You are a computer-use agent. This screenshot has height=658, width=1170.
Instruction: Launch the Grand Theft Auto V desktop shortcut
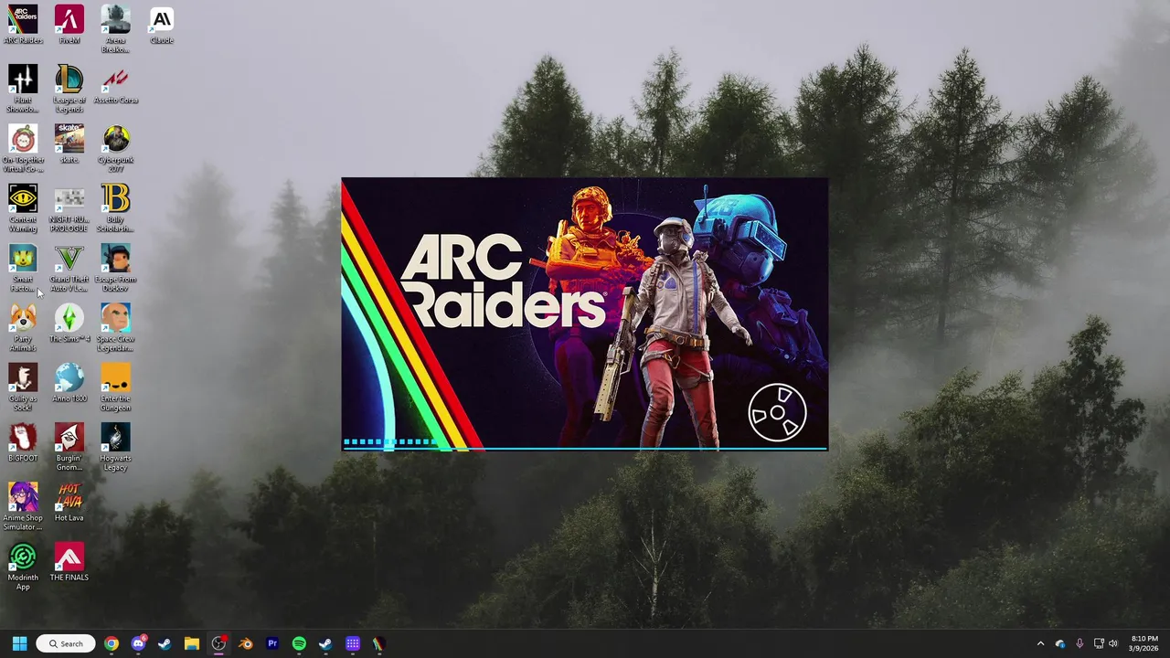69,268
